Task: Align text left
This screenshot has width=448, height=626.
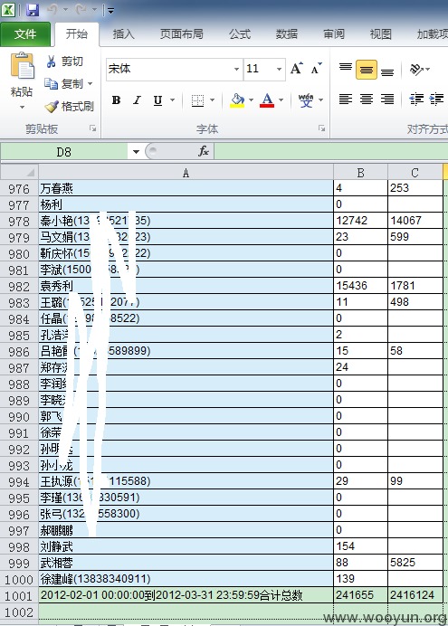Action: [x=346, y=99]
